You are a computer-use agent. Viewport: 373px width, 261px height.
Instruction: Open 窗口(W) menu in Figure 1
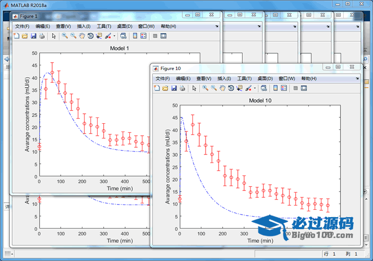[x=146, y=27]
